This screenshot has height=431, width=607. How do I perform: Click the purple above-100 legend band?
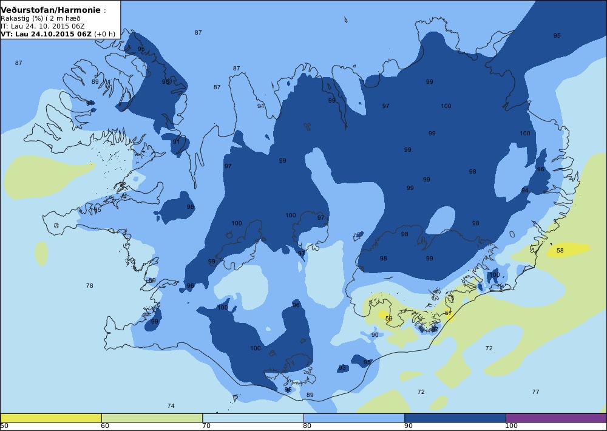click(556, 418)
